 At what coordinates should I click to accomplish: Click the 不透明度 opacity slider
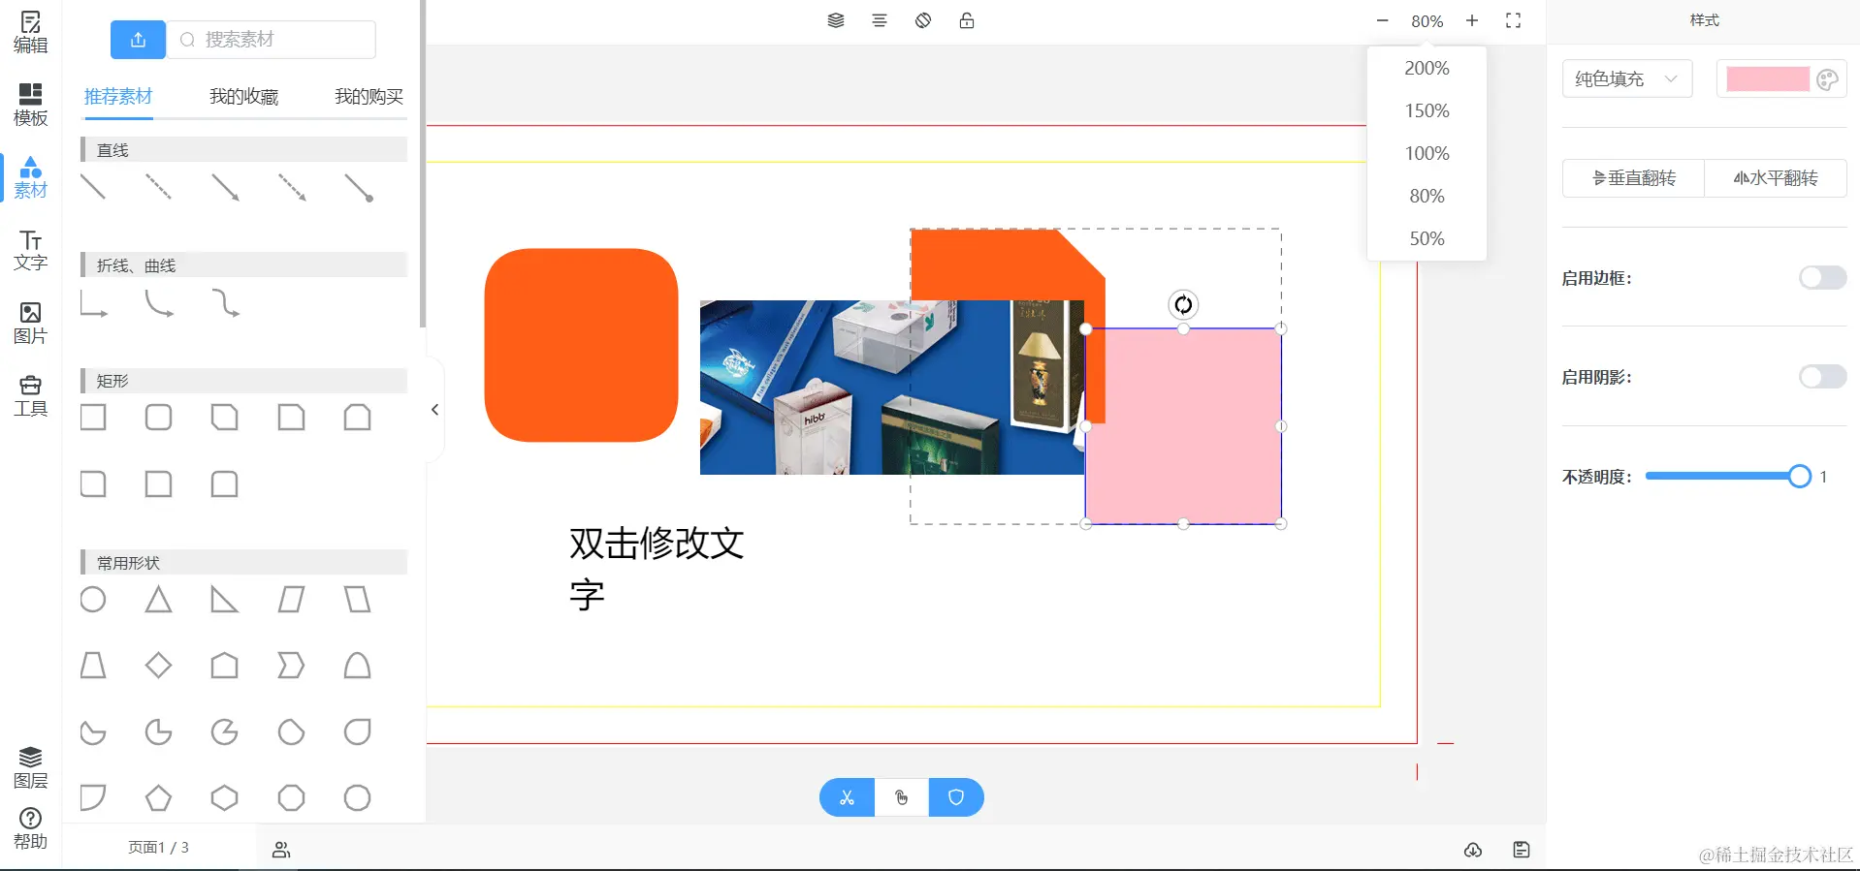tap(1722, 476)
